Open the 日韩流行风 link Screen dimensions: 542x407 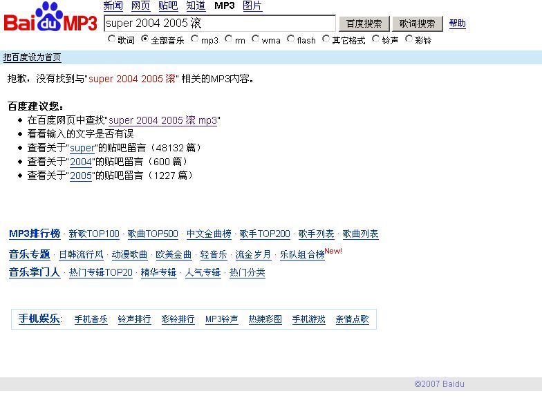(81, 254)
